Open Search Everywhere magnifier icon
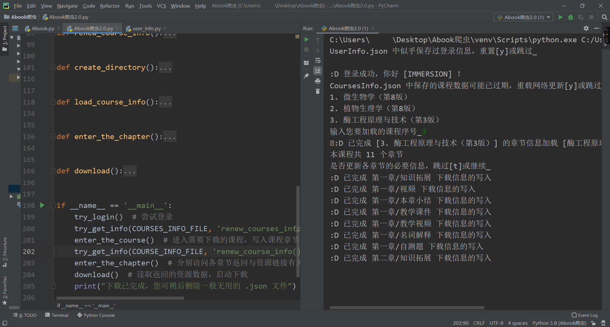The width and height of the screenshot is (610, 327). pyautogui.click(x=604, y=17)
